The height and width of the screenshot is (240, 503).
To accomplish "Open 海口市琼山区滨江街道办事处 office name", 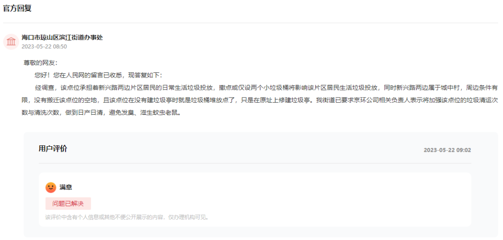I will pyautogui.click(x=62, y=38).
